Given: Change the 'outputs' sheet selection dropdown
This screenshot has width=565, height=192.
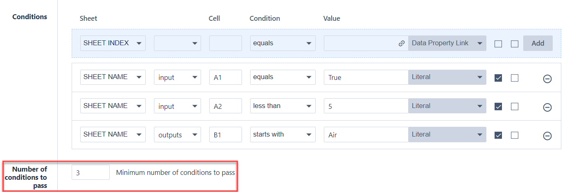Looking at the screenshot, I should click(x=177, y=135).
